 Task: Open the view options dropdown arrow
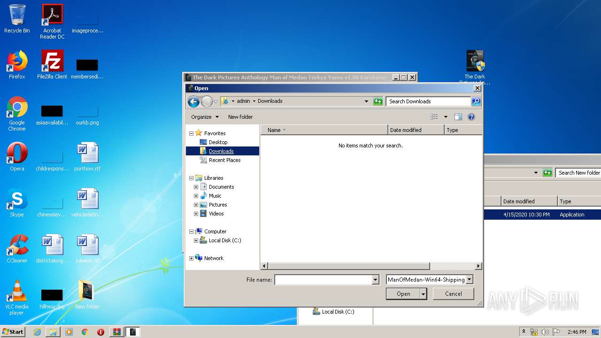point(446,117)
